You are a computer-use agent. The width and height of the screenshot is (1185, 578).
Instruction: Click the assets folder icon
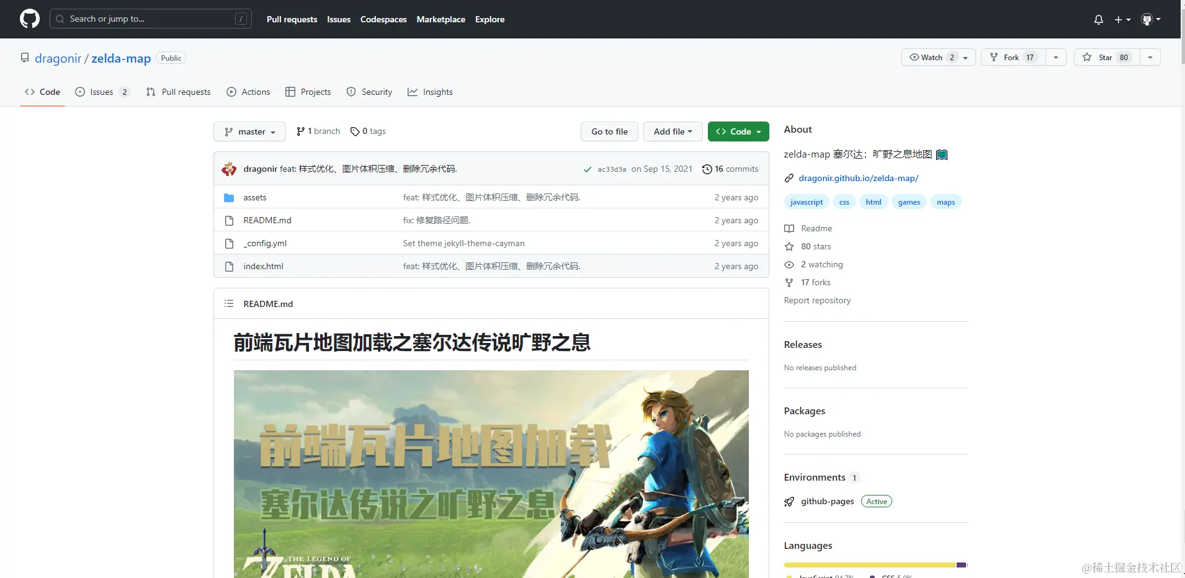229,198
